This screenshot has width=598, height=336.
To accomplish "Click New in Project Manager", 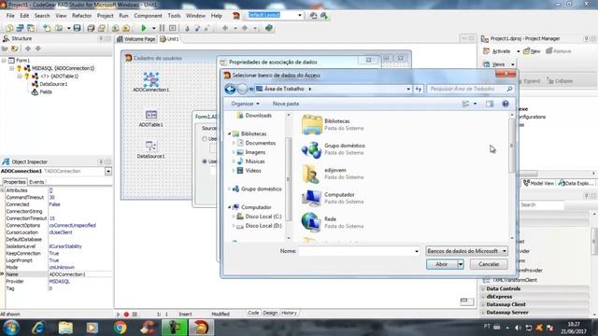I will [x=532, y=51].
